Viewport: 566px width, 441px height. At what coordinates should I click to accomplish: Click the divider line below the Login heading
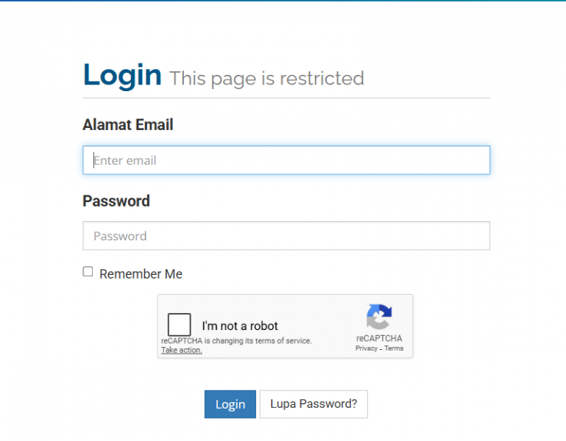[x=286, y=98]
